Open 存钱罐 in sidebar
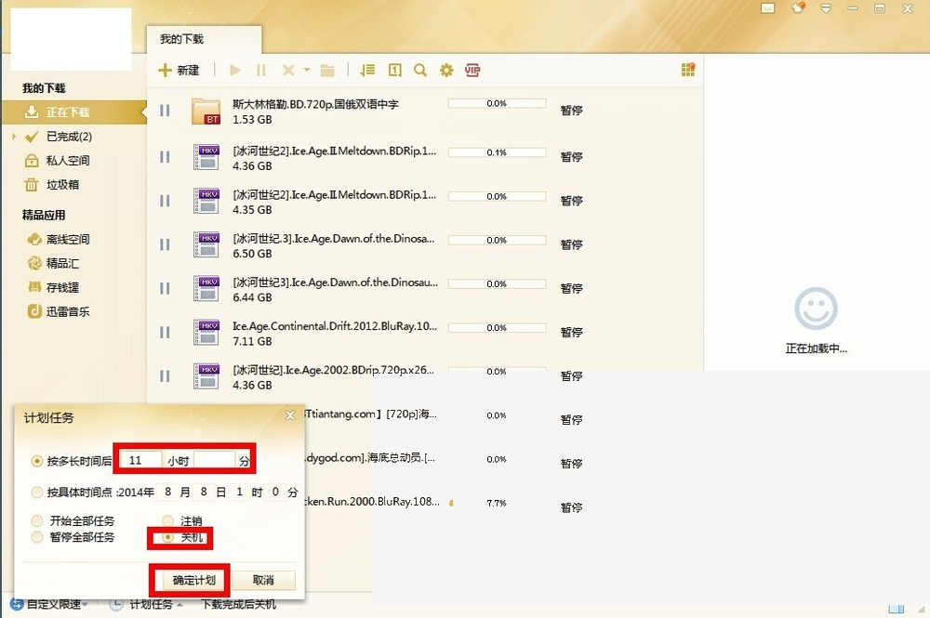The width and height of the screenshot is (930, 618). click(x=53, y=287)
